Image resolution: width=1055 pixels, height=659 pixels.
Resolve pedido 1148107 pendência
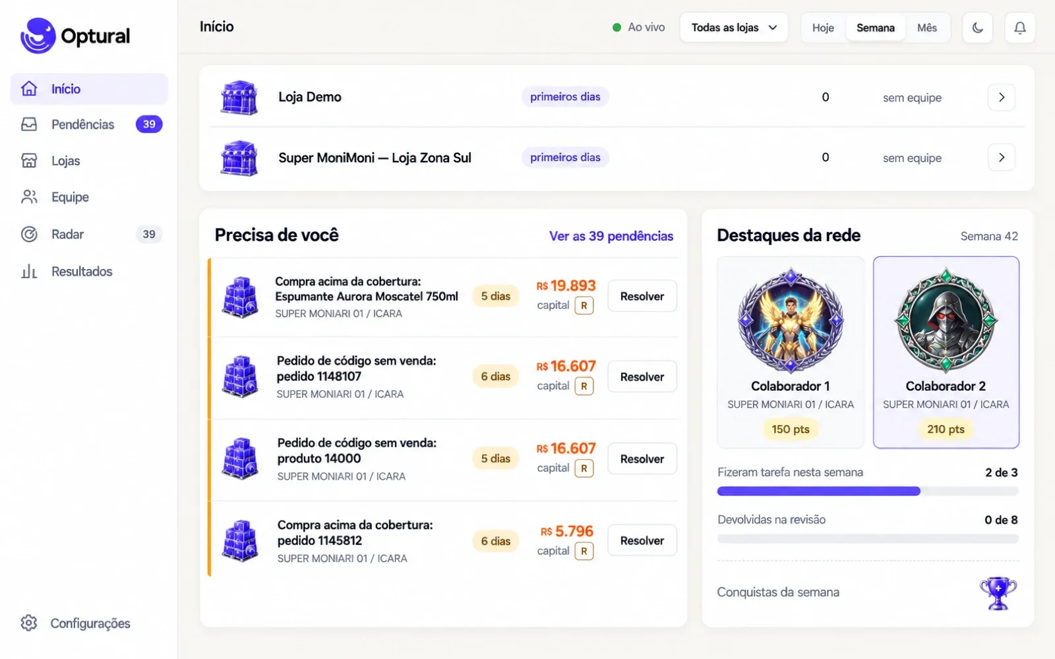coord(642,377)
